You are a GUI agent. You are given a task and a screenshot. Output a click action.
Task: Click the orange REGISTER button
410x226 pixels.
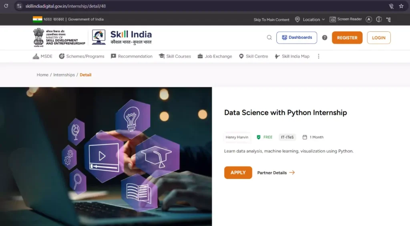click(347, 38)
